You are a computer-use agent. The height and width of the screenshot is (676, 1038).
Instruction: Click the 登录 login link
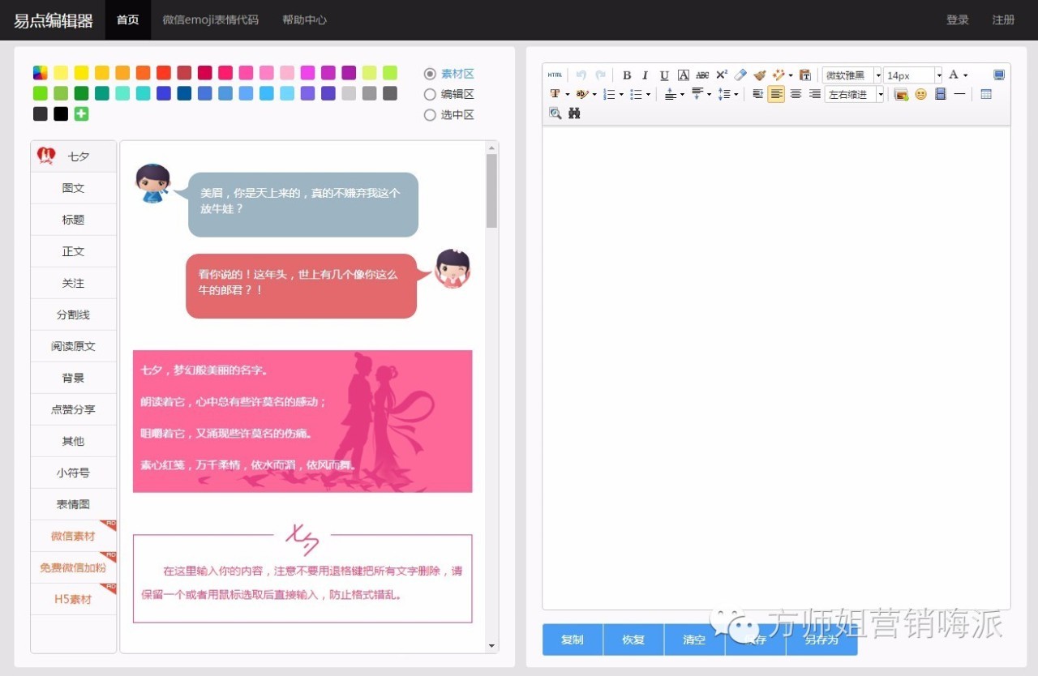[x=957, y=19]
